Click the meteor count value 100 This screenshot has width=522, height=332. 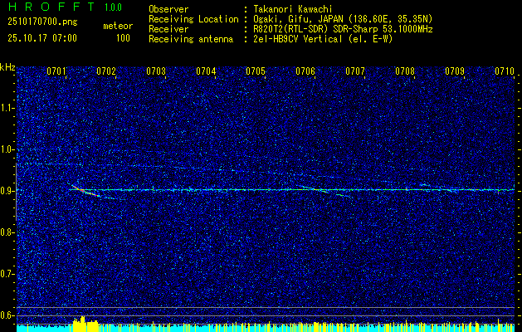tap(123, 38)
